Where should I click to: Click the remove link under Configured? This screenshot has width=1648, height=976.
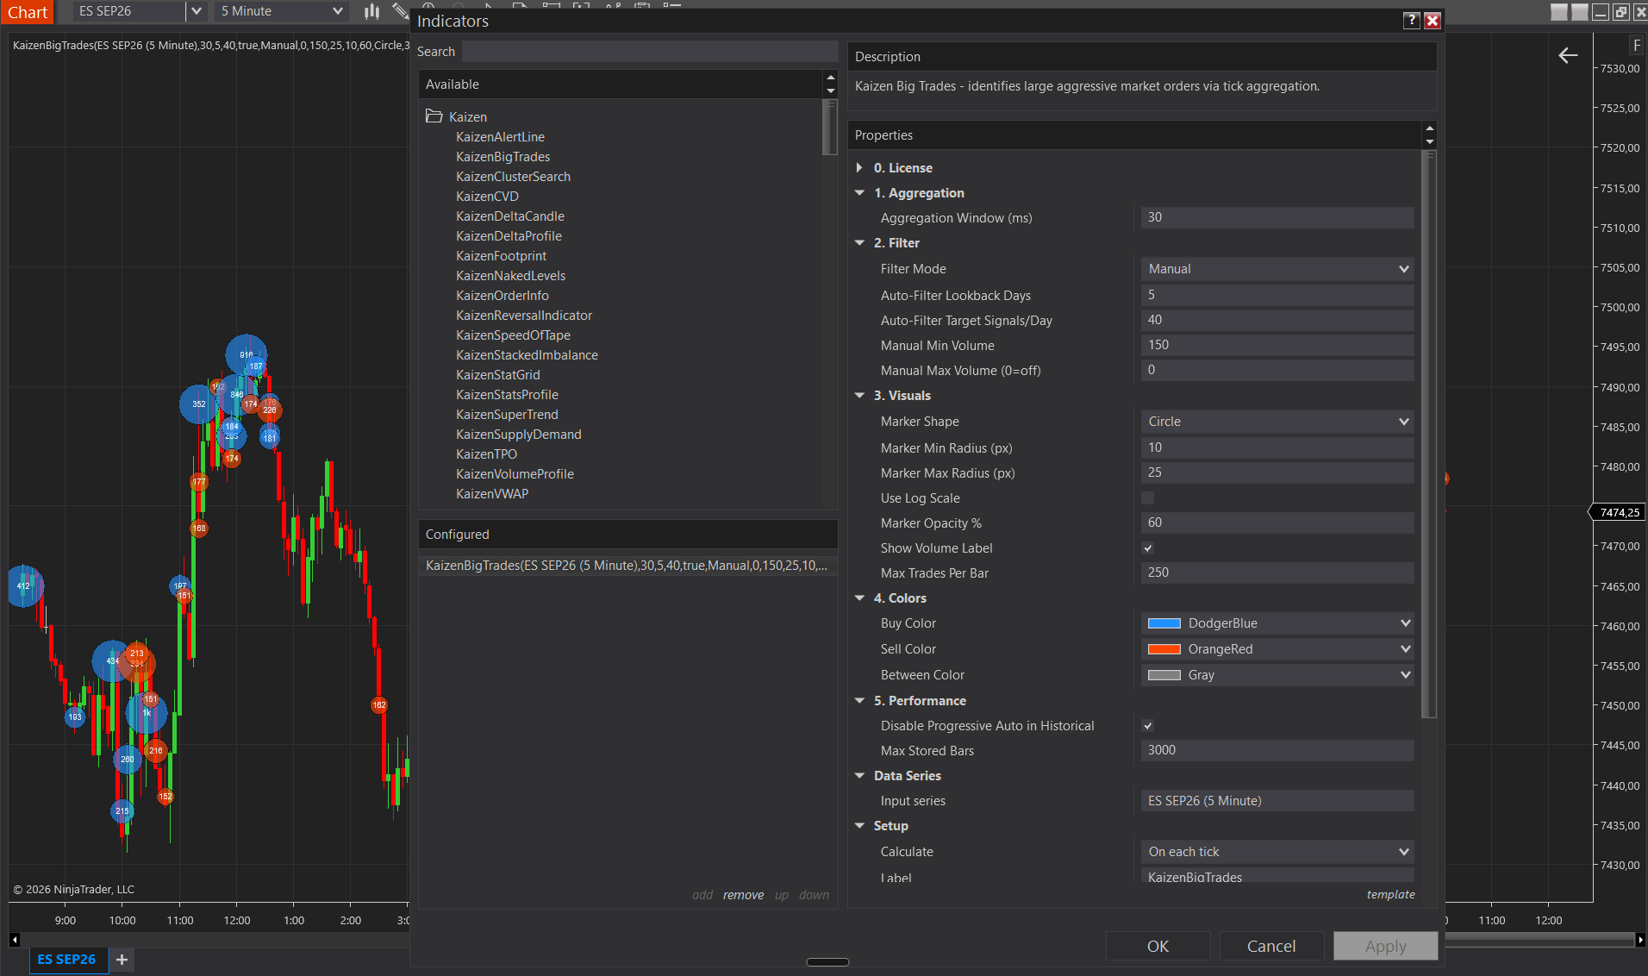743,895
